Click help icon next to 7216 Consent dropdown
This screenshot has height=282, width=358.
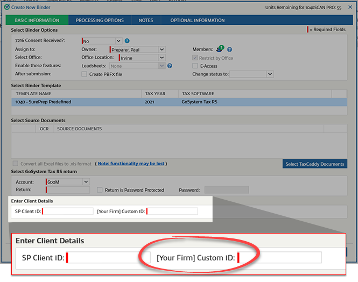(x=127, y=41)
